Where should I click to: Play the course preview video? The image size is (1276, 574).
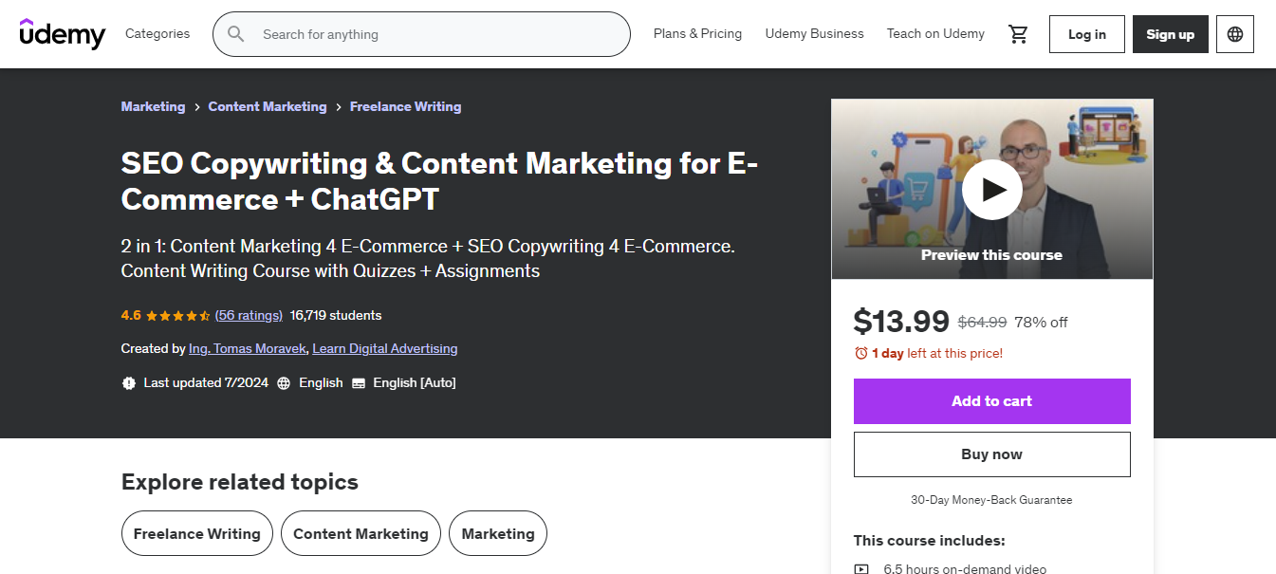pos(992,190)
